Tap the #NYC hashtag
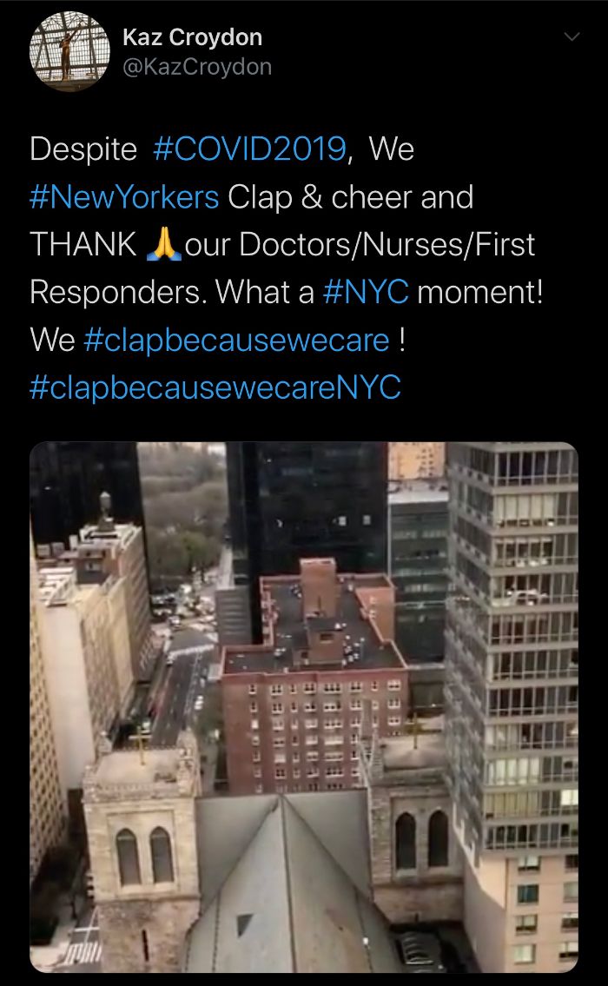608x986 pixels. (366, 292)
